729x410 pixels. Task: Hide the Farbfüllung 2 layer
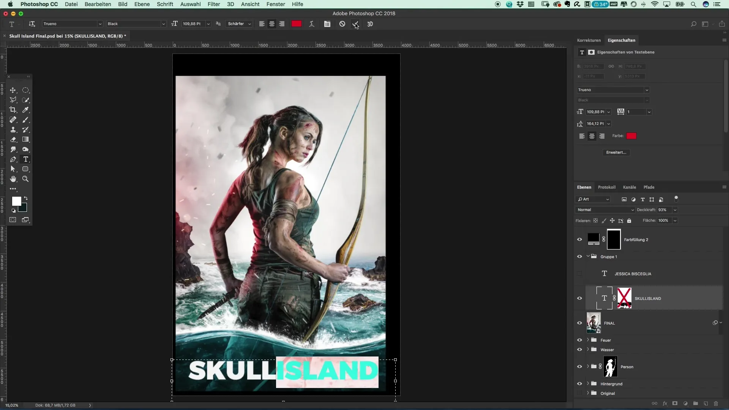(x=579, y=240)
